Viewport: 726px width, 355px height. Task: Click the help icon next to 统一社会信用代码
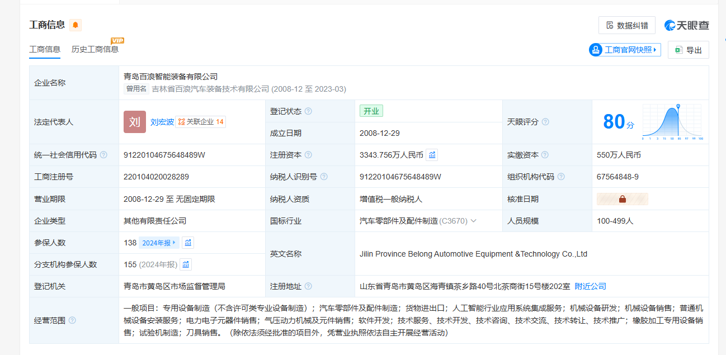point(103,155)
